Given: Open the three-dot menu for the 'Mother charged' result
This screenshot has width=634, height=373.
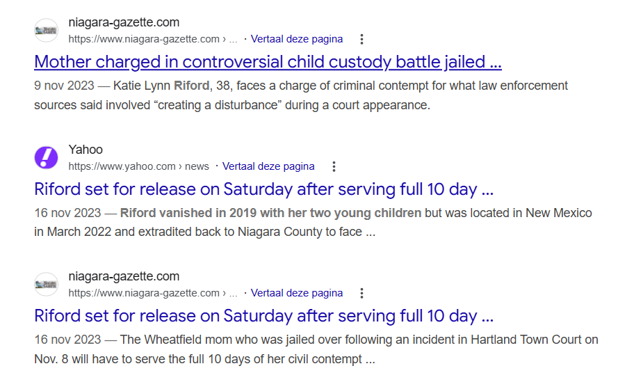Looking at the screenshot, I should coord(361,39).
